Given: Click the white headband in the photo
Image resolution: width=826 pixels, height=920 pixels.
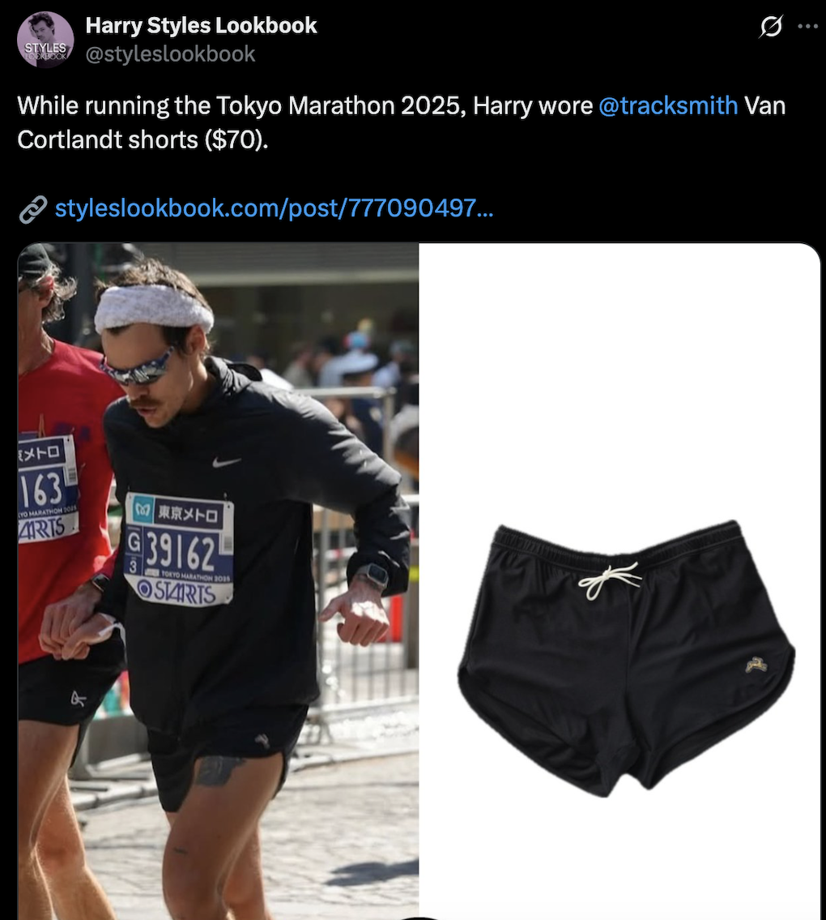Looking at the screenshot, I should tap(154, 310).
